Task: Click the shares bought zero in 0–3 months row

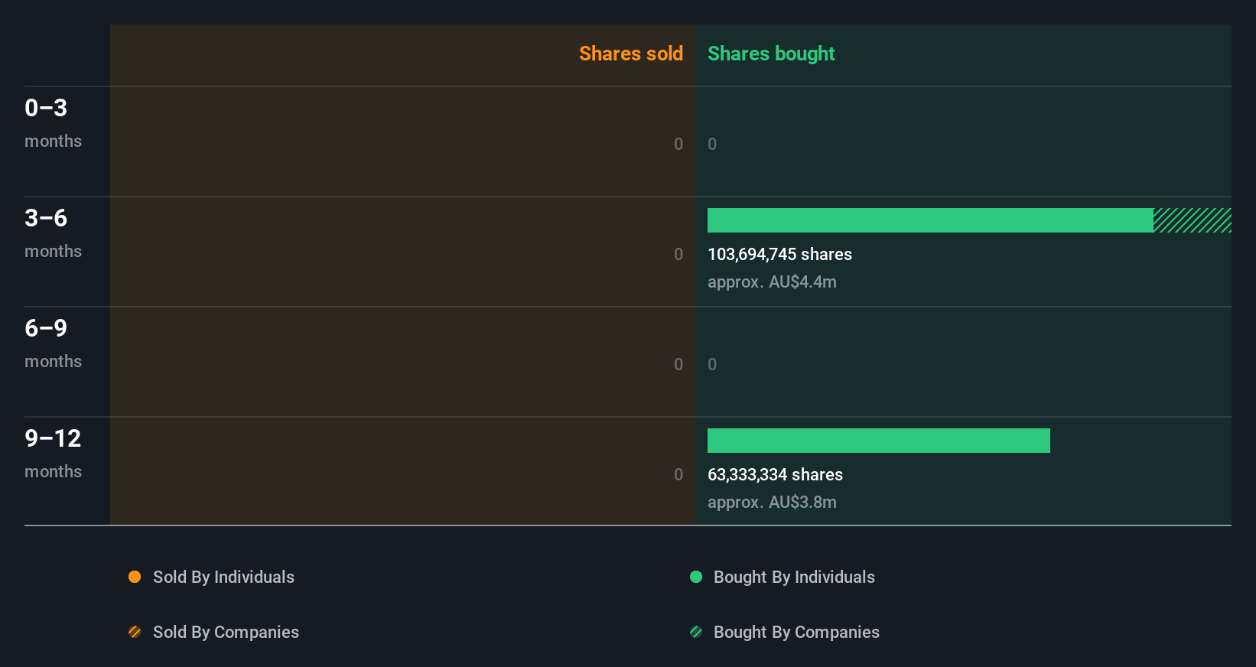Action: pyautogui.click(x=712, y=144)
